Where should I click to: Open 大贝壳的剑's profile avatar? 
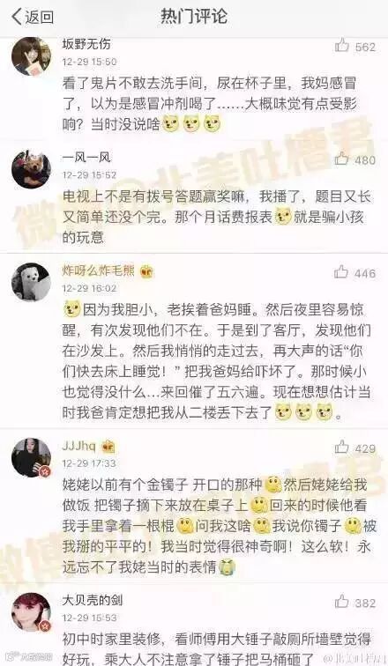(31, 612)
